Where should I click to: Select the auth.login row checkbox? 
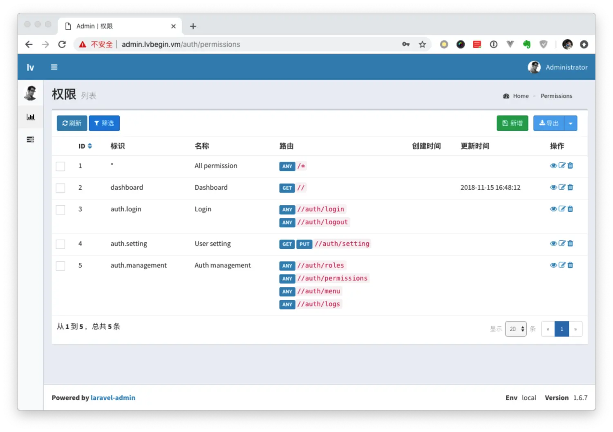(60, 209)
